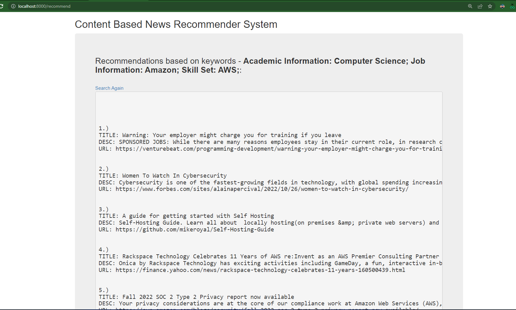Select the venturebeat.com URL line
Image resolution: width=516 pixels, height=310 pixels.
270,149
